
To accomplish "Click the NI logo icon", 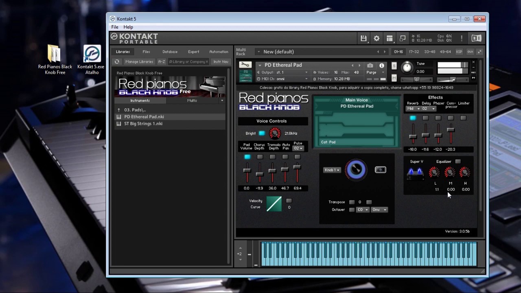I will (476, 38).
